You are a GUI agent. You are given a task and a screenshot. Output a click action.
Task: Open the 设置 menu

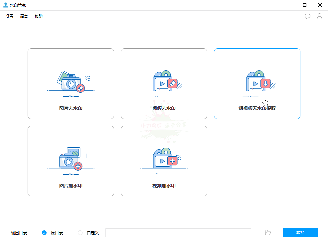[x=9, y=16]
